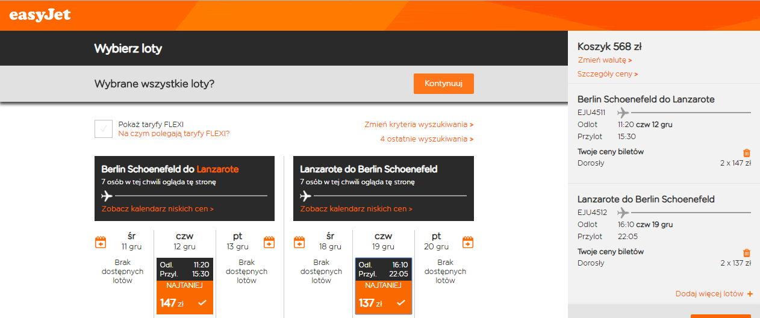Select czw 19 gru date column
This screenshot has width=760, height=318.
tap(384, 241)
